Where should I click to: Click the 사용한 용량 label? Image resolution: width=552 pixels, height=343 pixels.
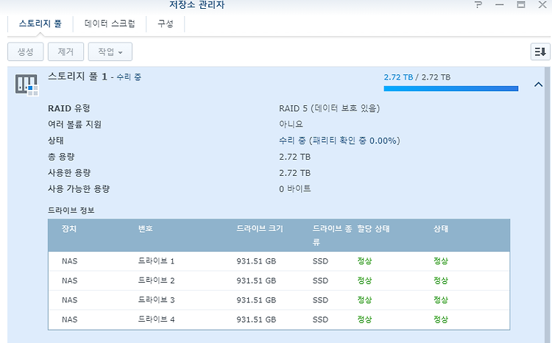pos(69,173)
